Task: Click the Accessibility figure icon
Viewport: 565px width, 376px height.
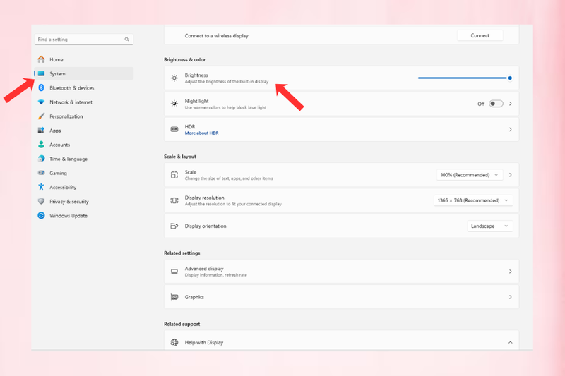Action: (x=41, y=187)
